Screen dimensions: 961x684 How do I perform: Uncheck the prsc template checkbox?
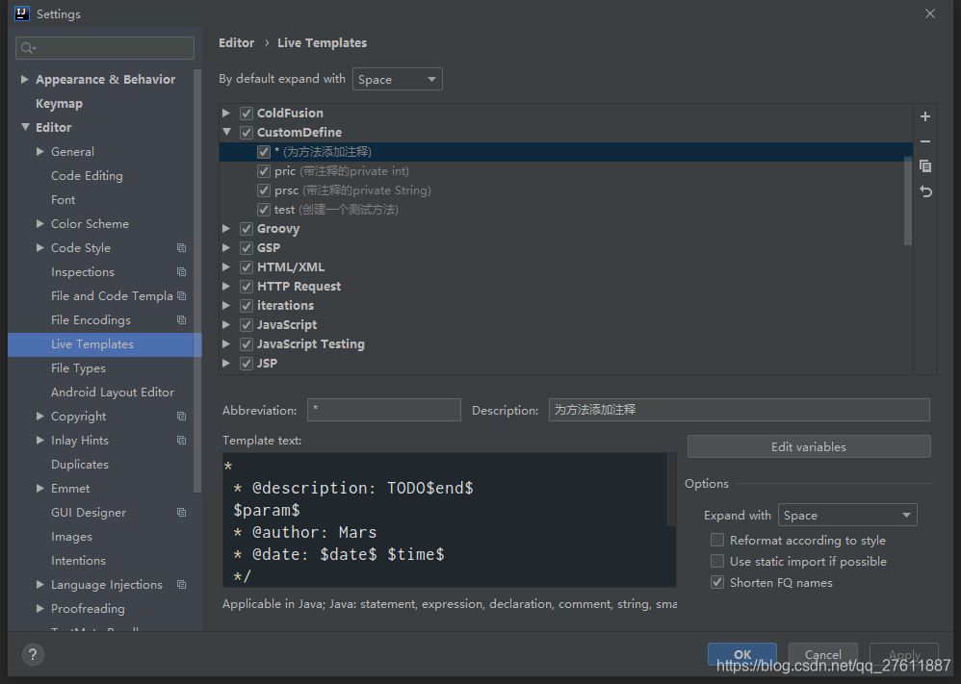click(264, 190)
